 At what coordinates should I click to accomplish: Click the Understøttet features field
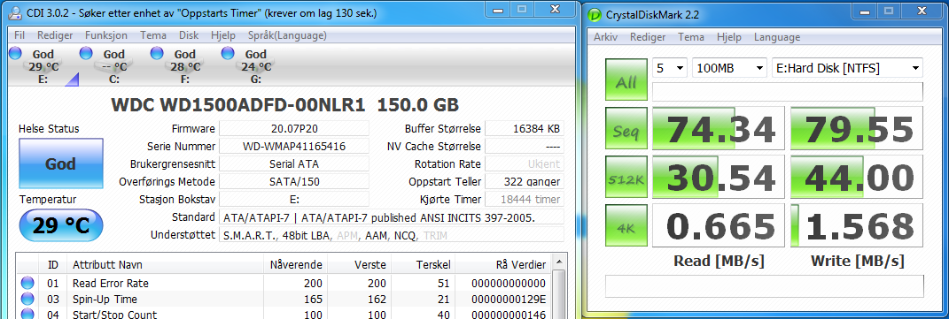click(x=392, y=235)
